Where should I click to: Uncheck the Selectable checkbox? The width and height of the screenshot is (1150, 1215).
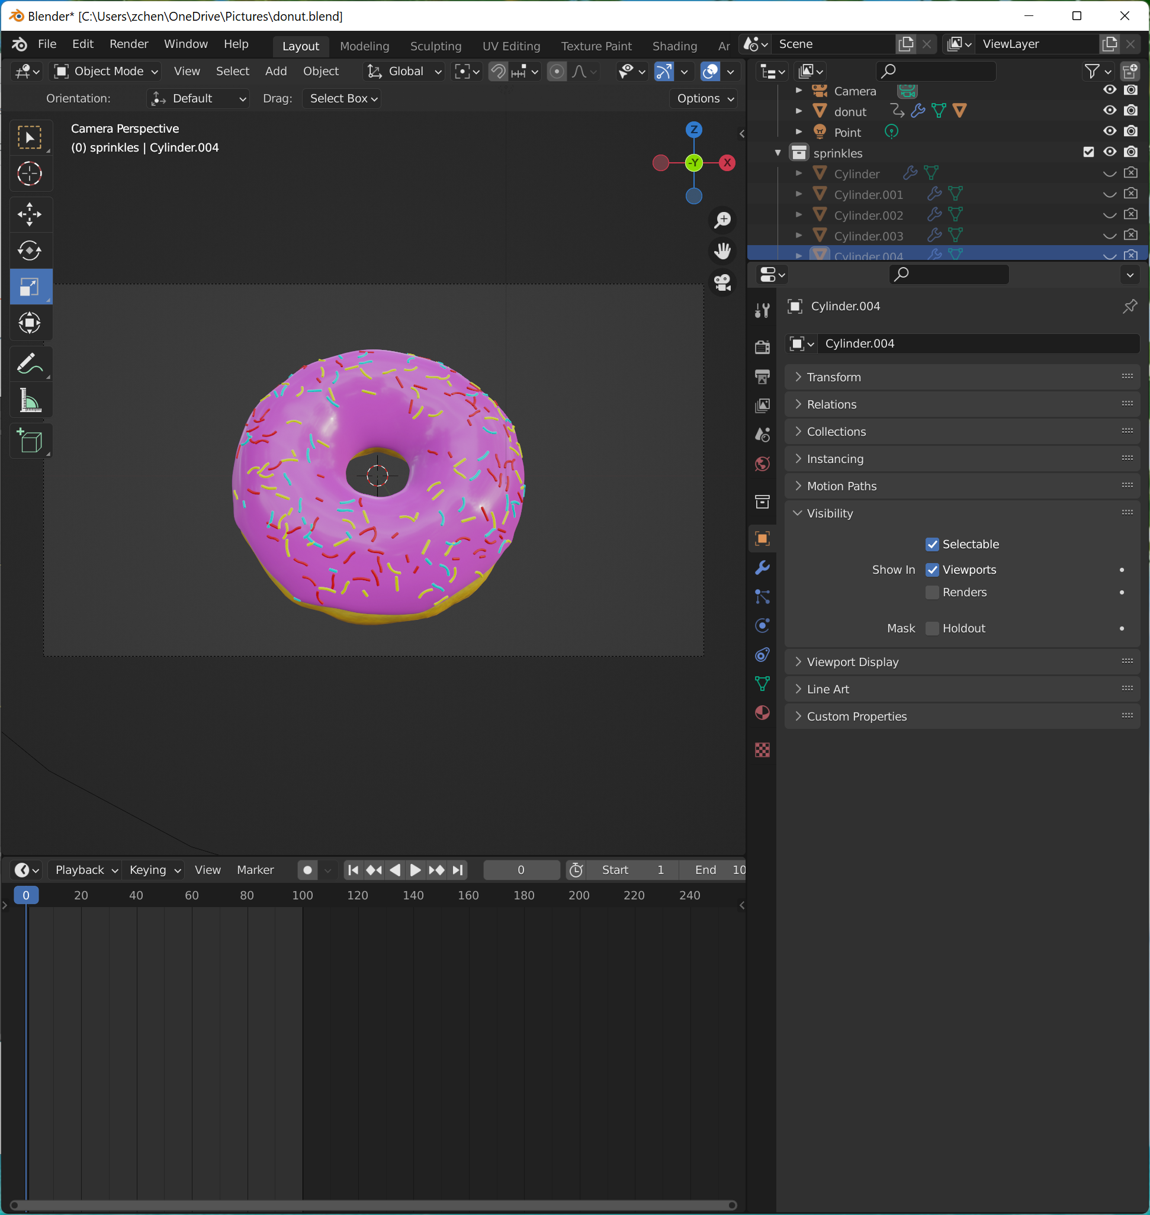tap(931, 544)
